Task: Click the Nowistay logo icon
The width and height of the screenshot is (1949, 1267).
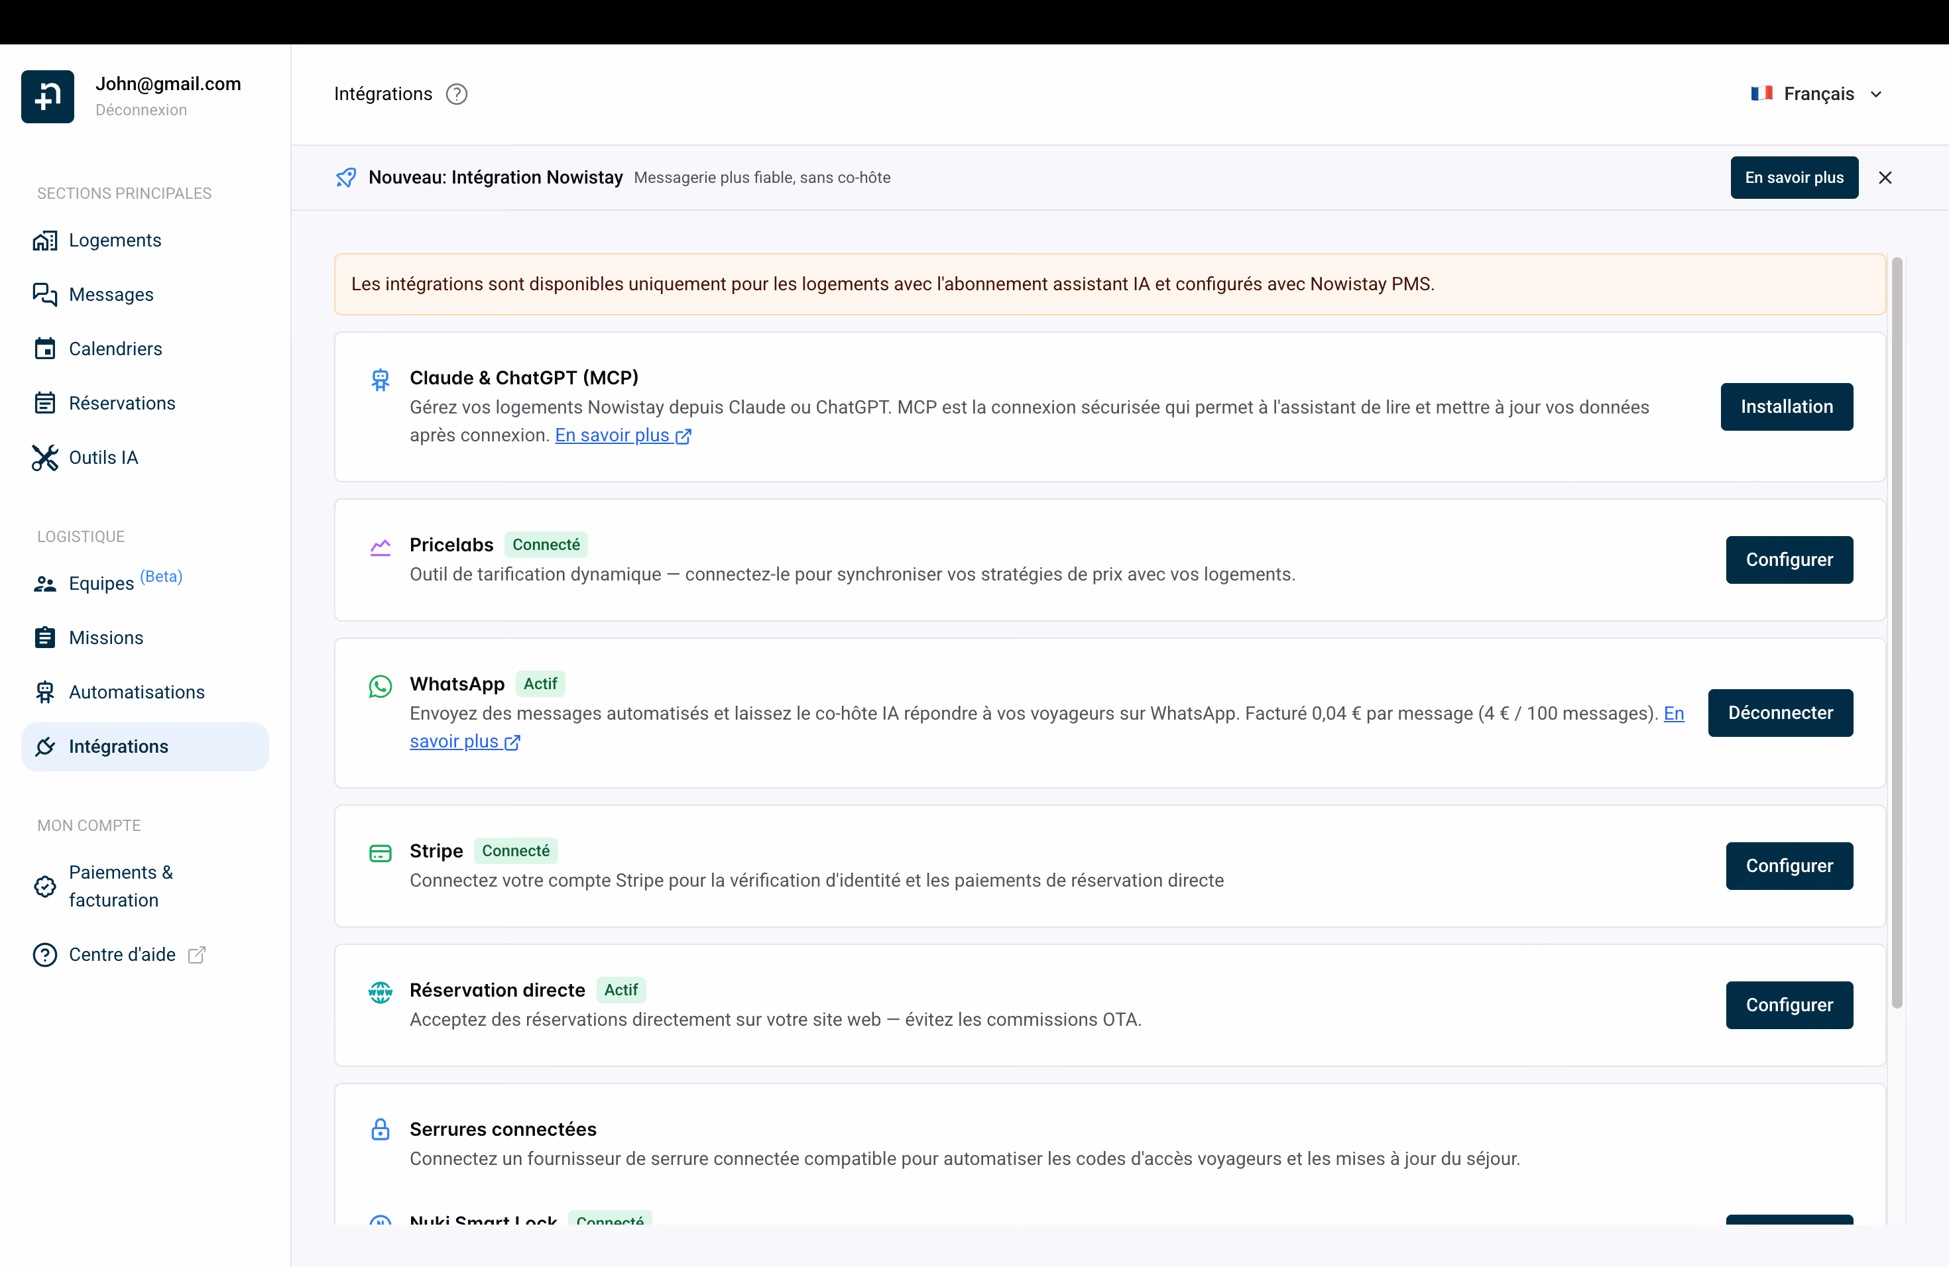Action: 48,97
